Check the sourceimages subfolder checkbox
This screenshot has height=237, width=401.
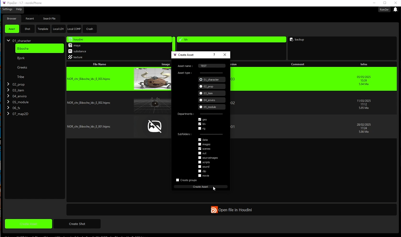[200, 158]
